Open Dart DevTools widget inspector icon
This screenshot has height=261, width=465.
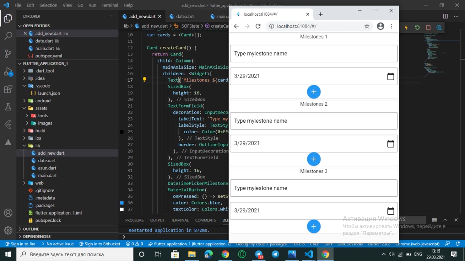click(x=439, y=28)
